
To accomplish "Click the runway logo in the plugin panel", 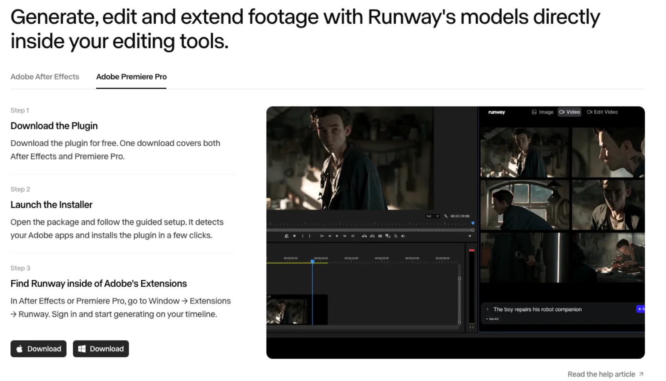I will pyautogui.click(x=497, y=112).
